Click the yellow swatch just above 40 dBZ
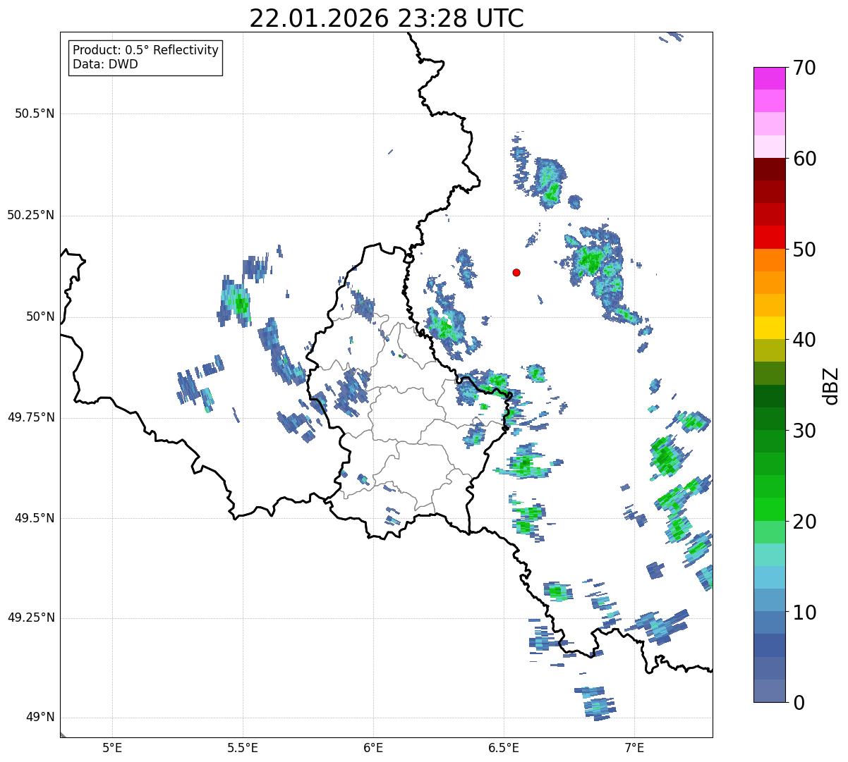848x762 pixels. 770,328
